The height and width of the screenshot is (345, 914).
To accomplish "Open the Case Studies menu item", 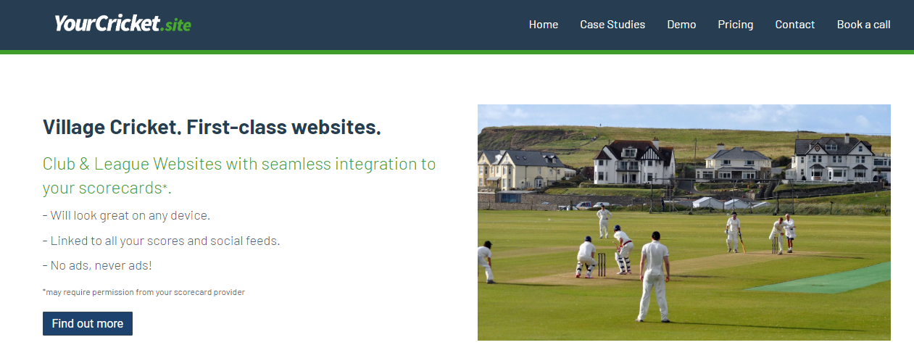I will [612, 25].
